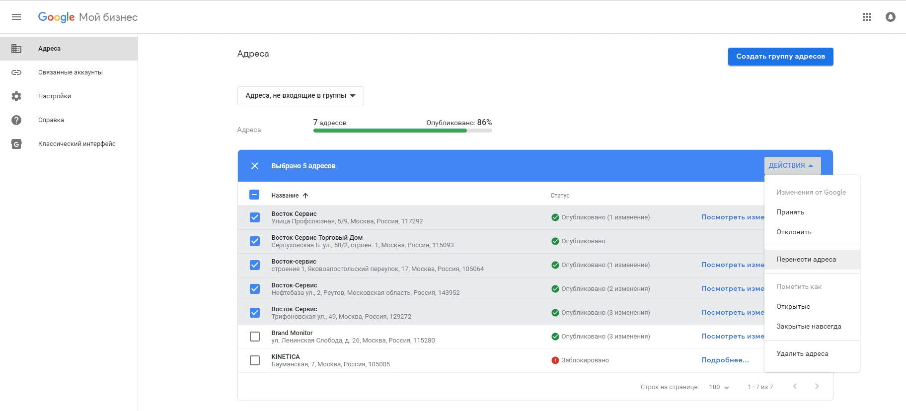Choose Закрытые навсегда menu item

812,326
